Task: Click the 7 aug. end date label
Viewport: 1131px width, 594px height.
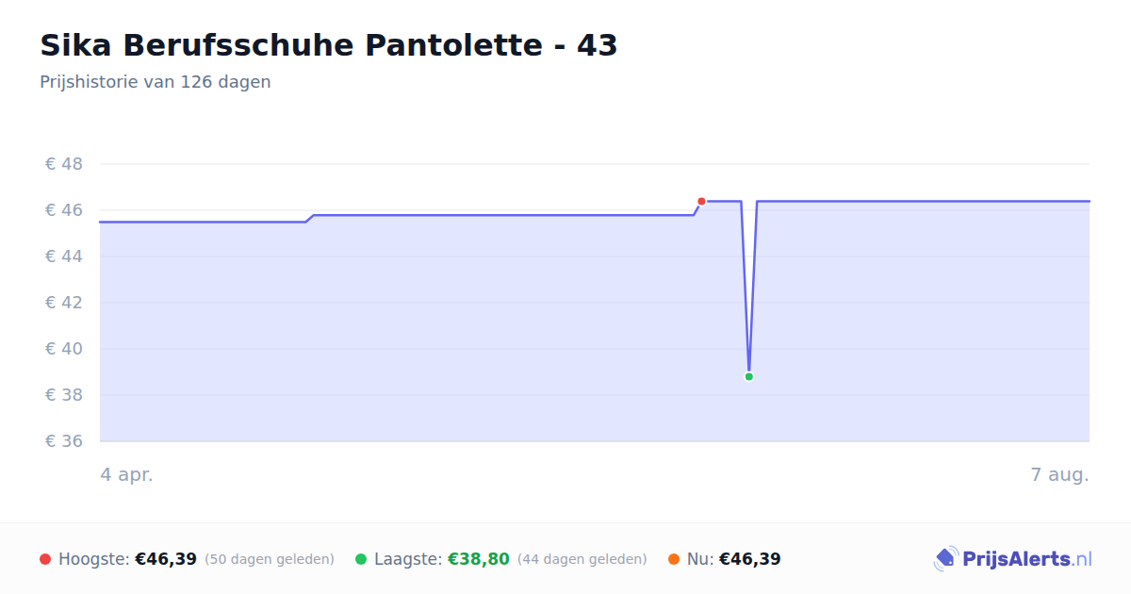Action: pos(1060,475)
